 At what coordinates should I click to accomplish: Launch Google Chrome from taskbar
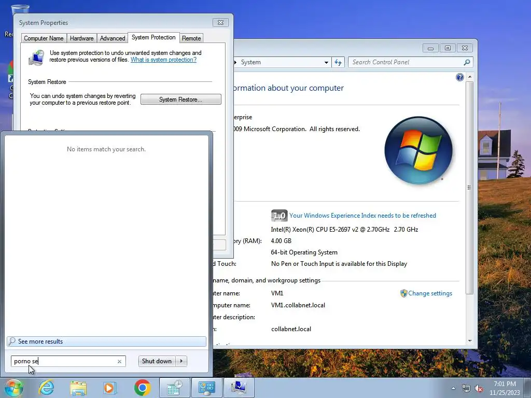(142, 388)
